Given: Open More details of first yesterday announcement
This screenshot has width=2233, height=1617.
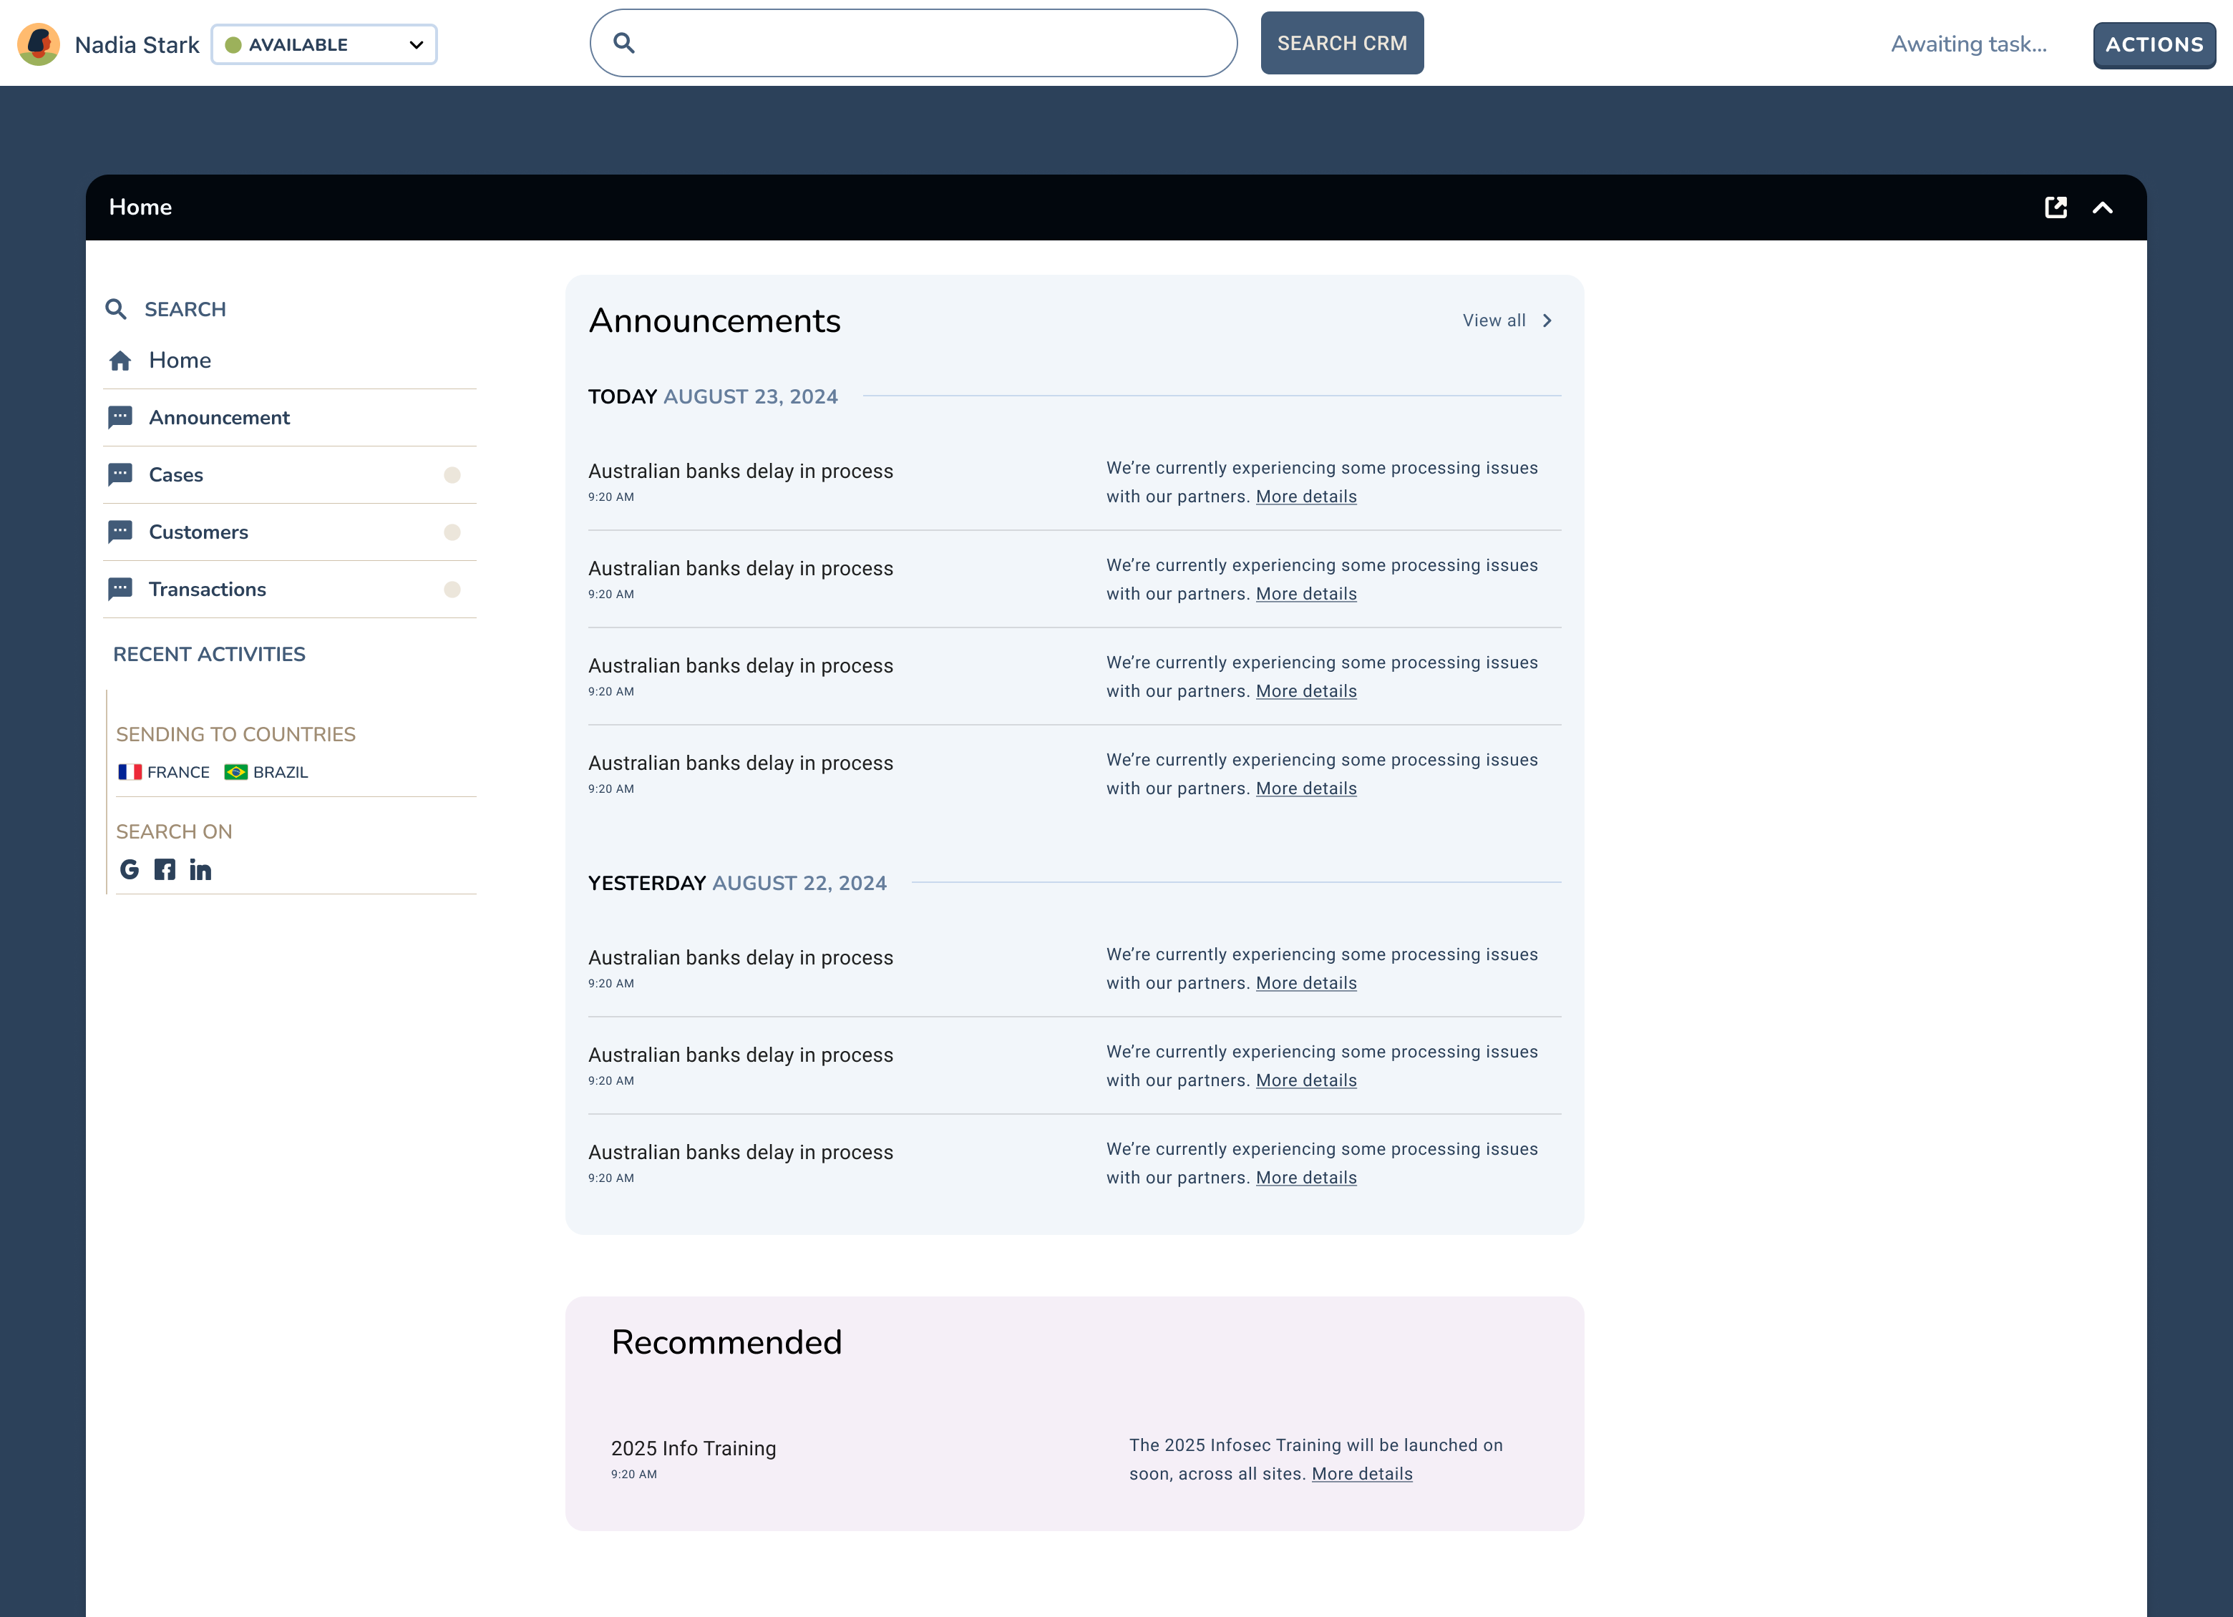Looking at the screenshot, I should click(x=1305, y=982).
